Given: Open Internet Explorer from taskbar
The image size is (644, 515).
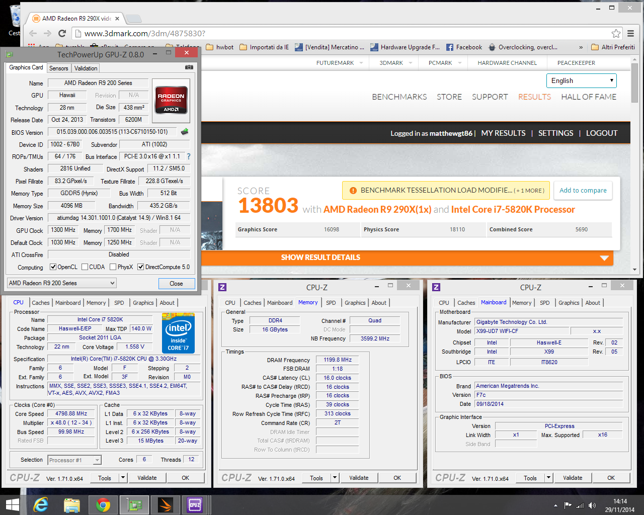Looking at the screenshot, I should 41,504.
